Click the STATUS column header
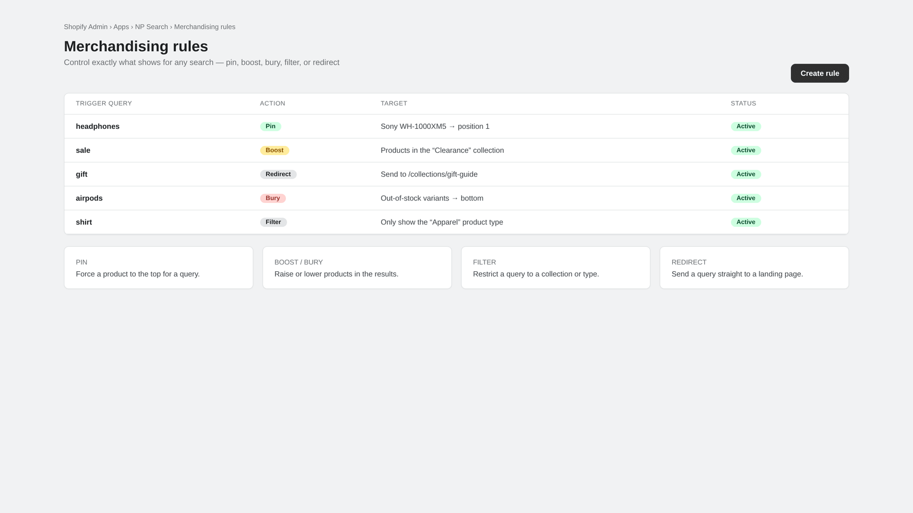 [x=743, y=103]
